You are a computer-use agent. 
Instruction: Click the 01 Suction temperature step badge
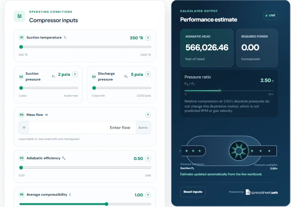coord(21,38)
